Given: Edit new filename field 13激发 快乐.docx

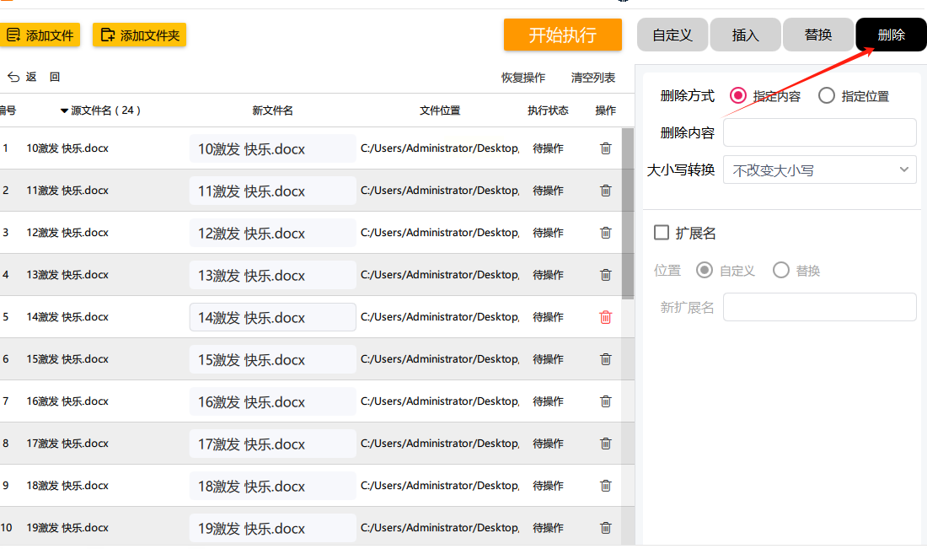Looking at the screenshot, I should point(272,275).
